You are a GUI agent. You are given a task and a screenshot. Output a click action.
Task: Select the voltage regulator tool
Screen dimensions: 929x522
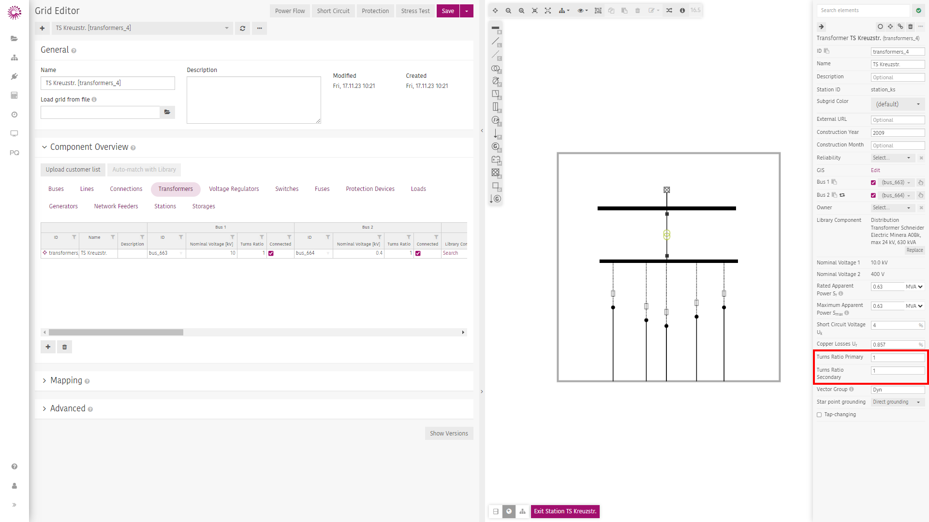[496, 82]
